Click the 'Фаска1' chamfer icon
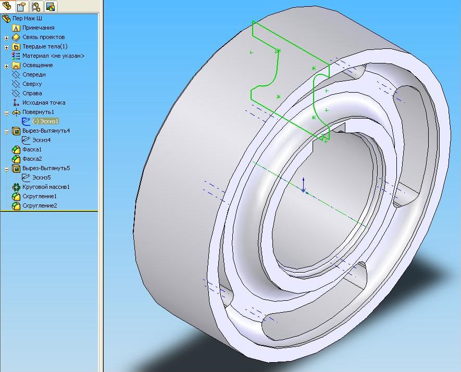Image resolution: width=461 pixels, height=372 pixels. (x=16, y=150)
